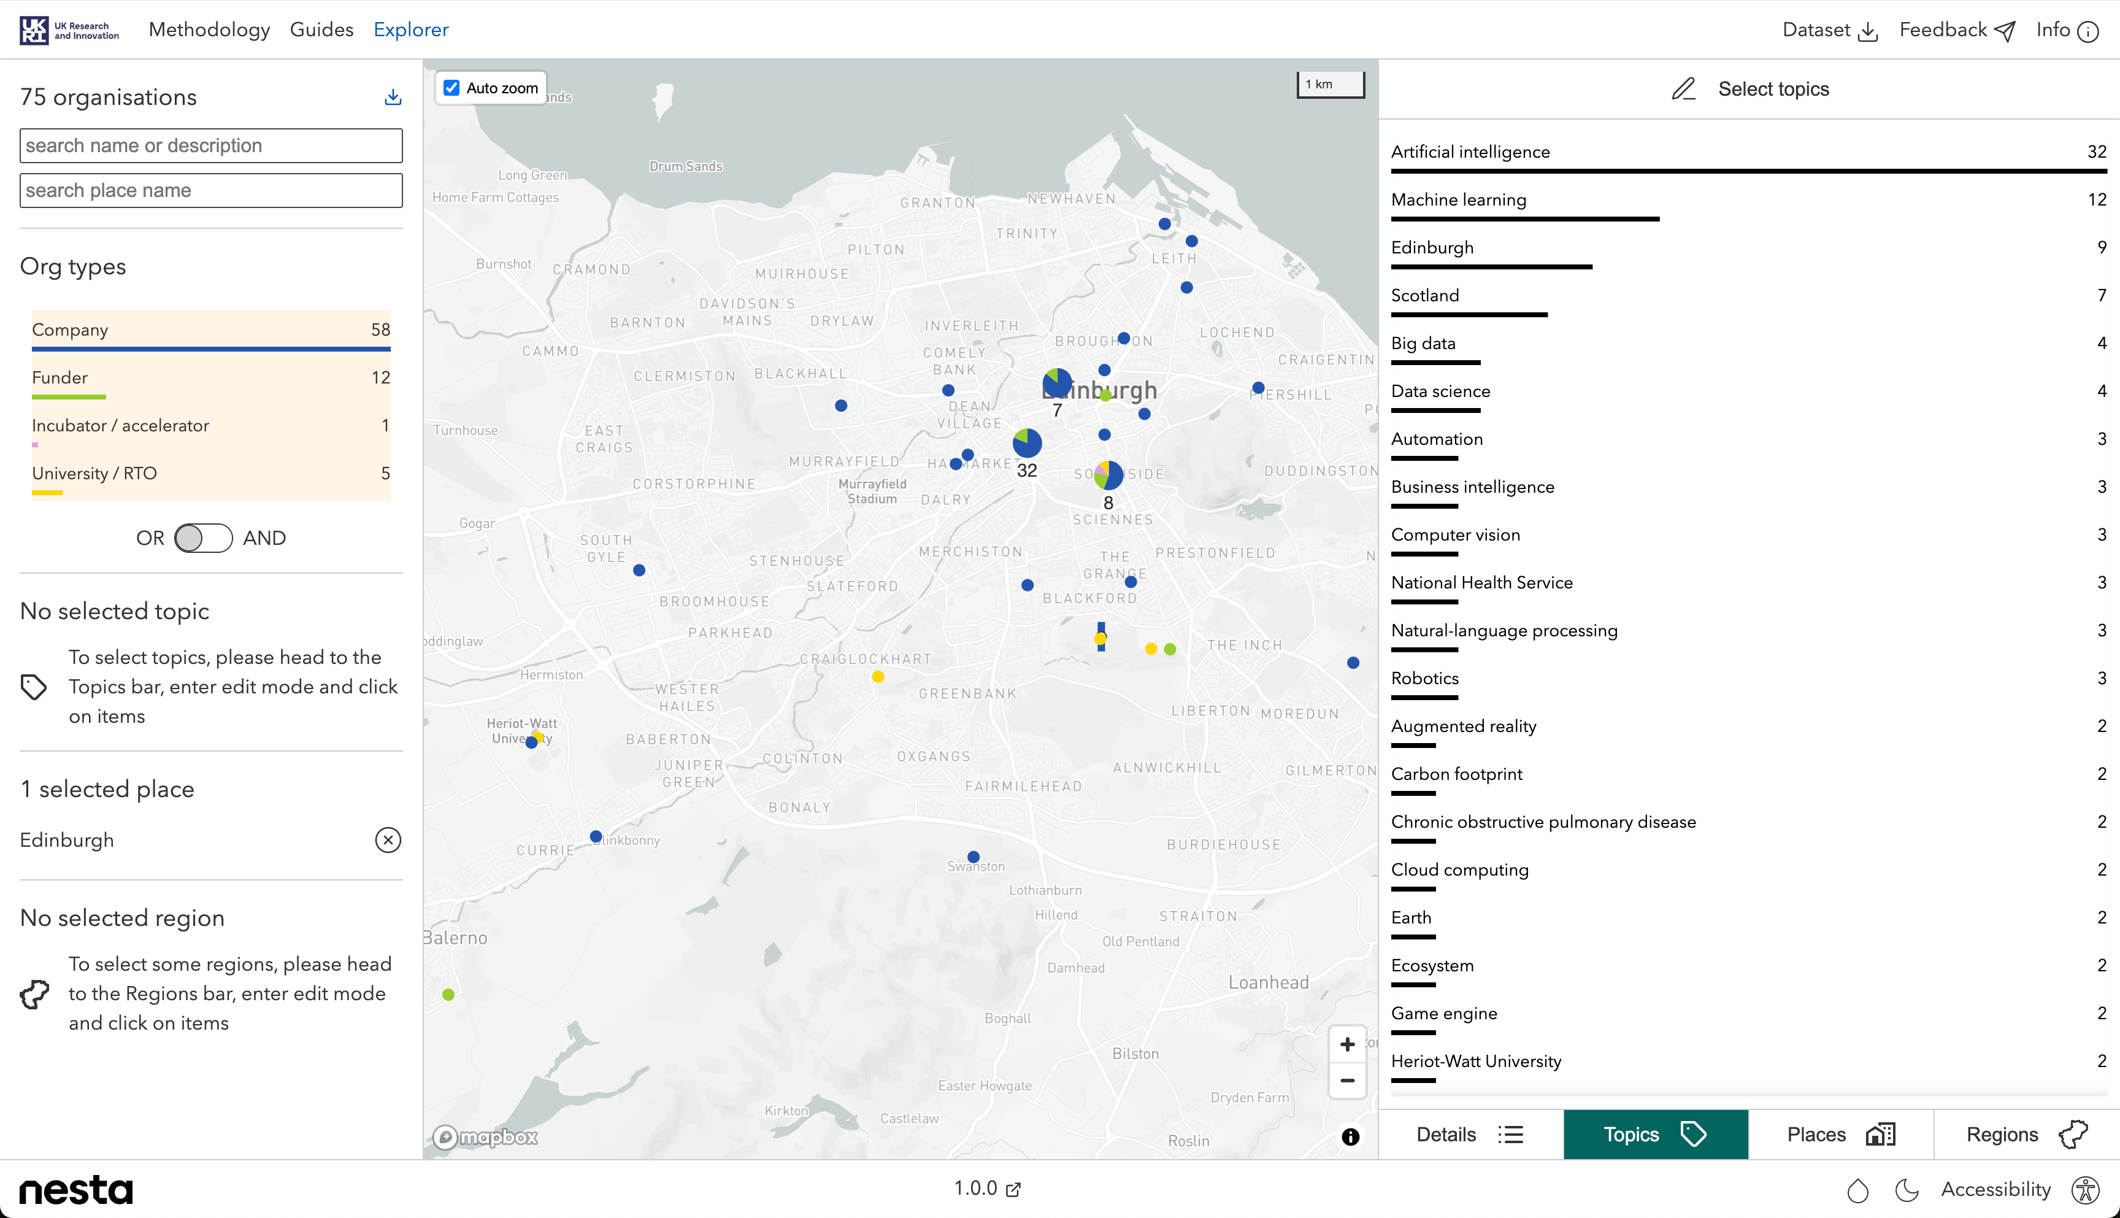Download the organisations list
The width and height of the screenshot is (2120, 1218).
[x=392, y=97]
